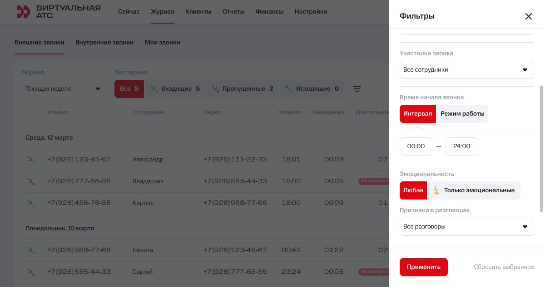Open the filter settings icon next to Исходящие
Viewport: 545px width, 287px height.
click(357, 89)
